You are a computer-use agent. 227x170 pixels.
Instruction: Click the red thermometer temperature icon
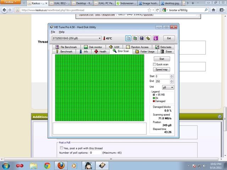coord(104,38)
